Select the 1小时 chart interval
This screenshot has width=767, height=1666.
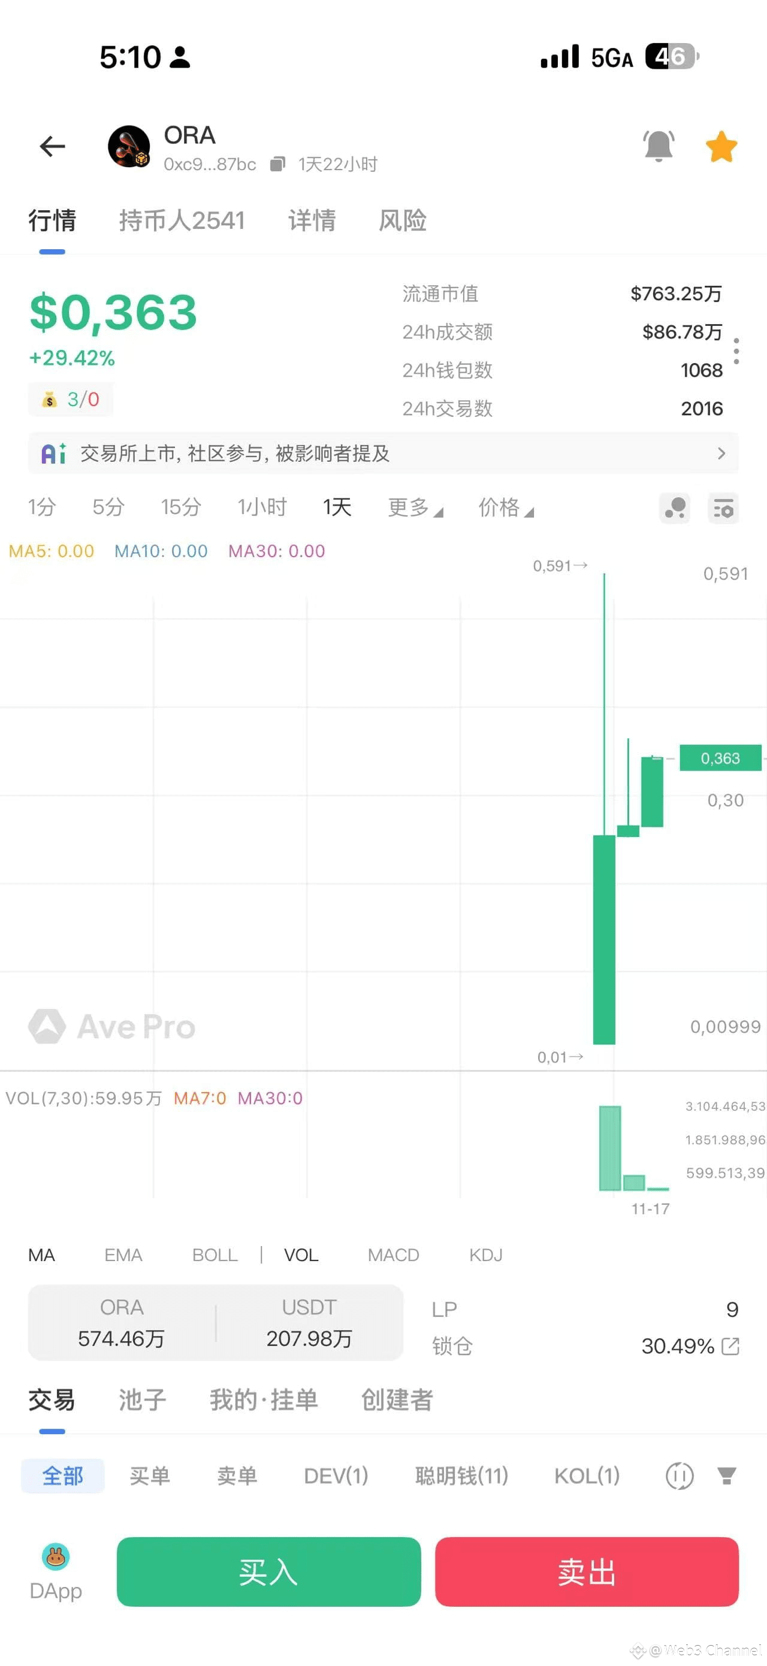262,507
